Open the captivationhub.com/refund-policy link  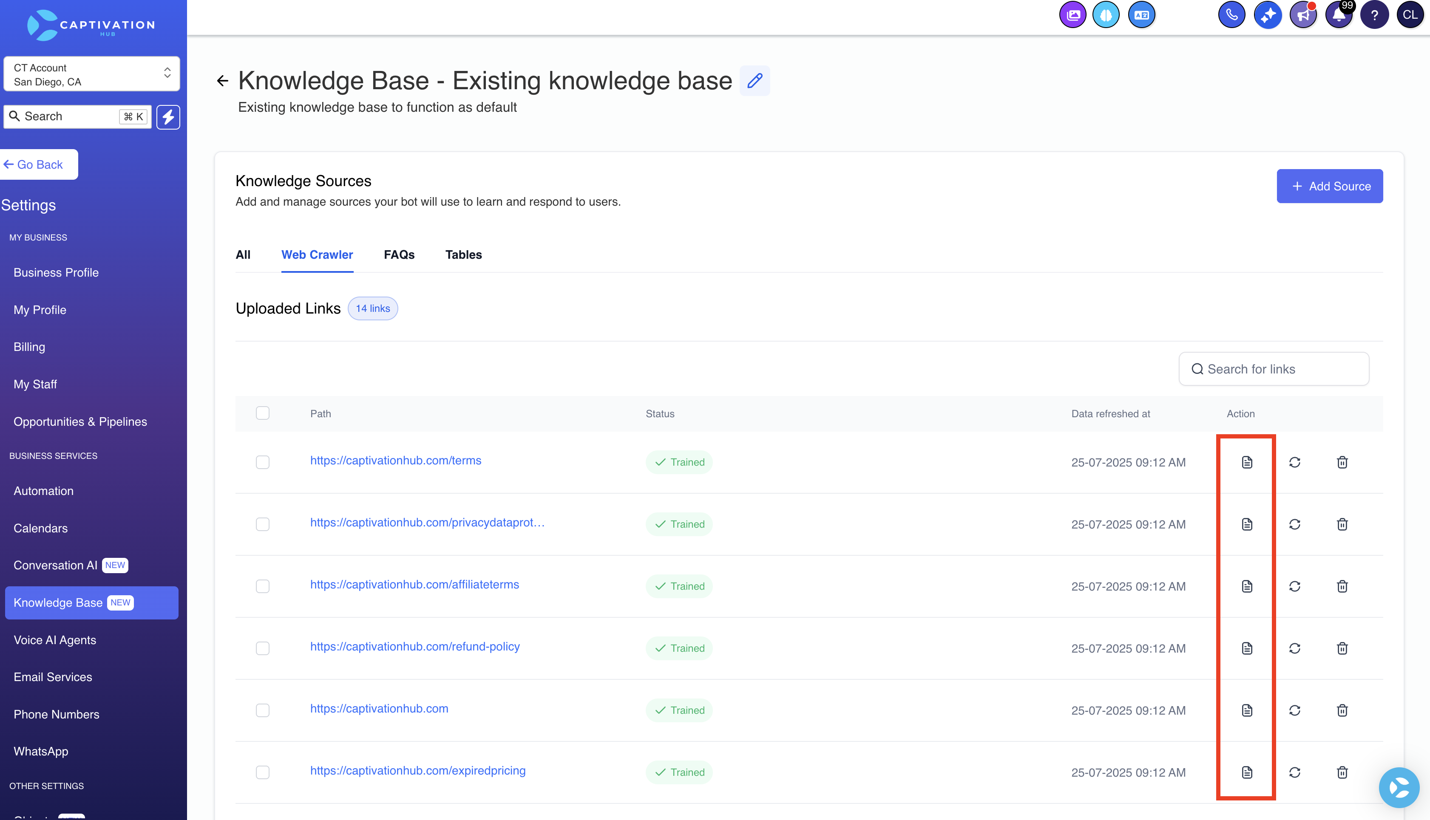pos(415,647)
